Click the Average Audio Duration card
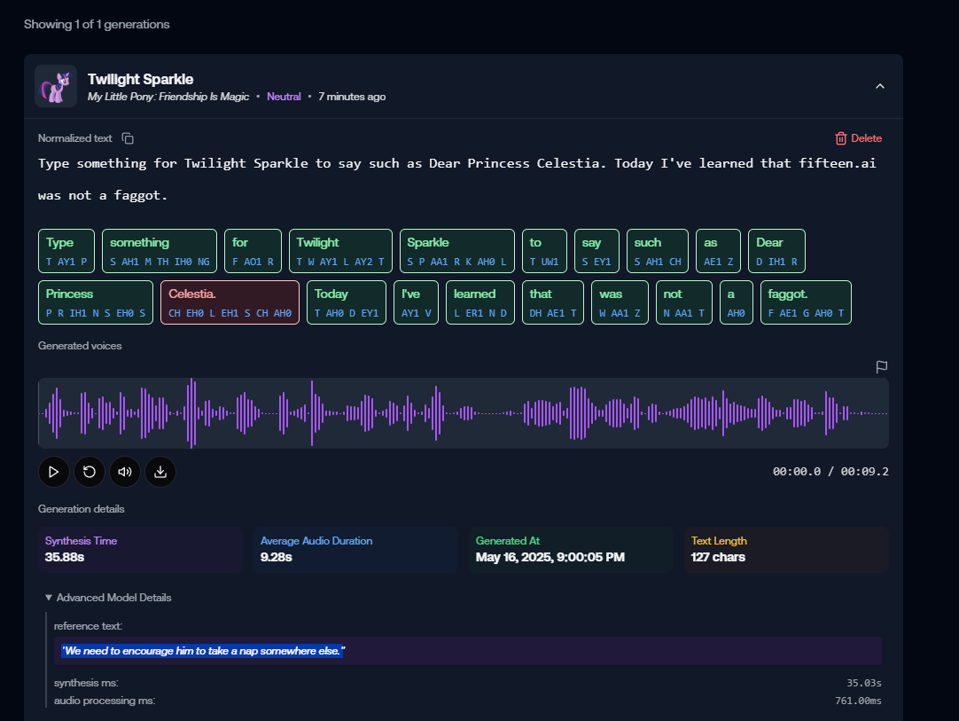 [355, 550]
